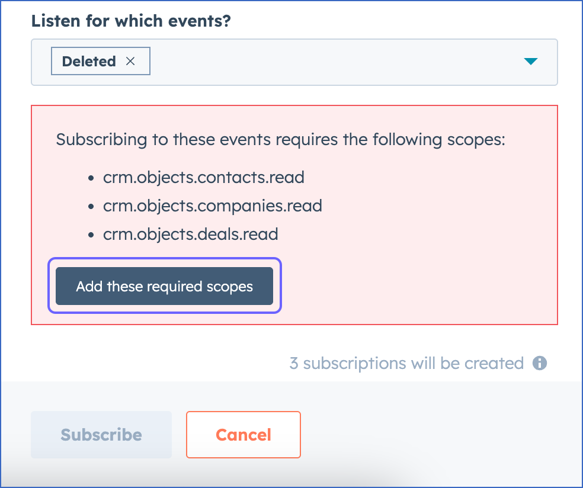Add these required scopes
This screenshot has height=488, width=583.
coord(164,287)
